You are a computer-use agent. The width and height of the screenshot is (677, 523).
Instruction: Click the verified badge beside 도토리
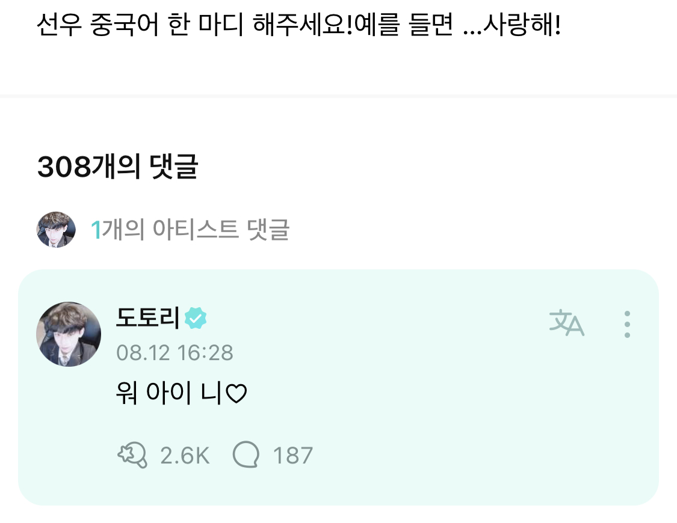195,318
